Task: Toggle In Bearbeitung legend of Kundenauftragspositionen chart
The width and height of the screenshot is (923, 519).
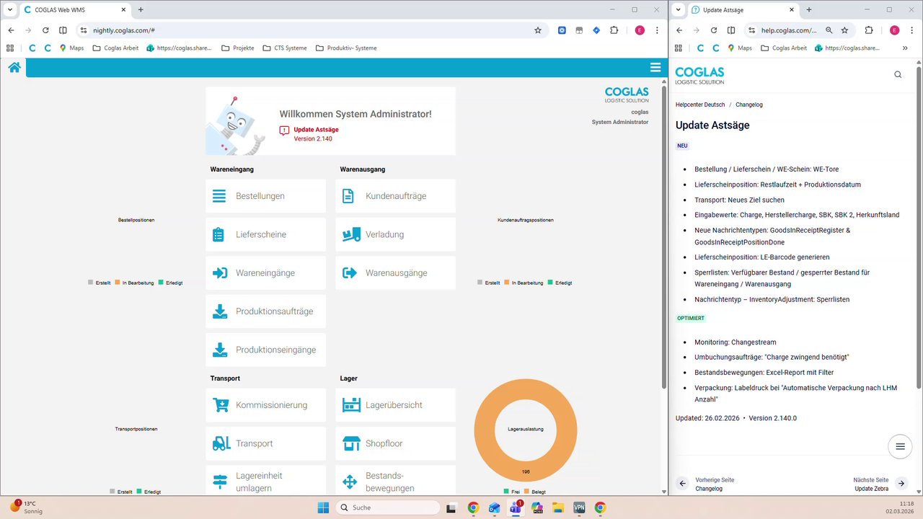Action: click(x=524, y=283)
